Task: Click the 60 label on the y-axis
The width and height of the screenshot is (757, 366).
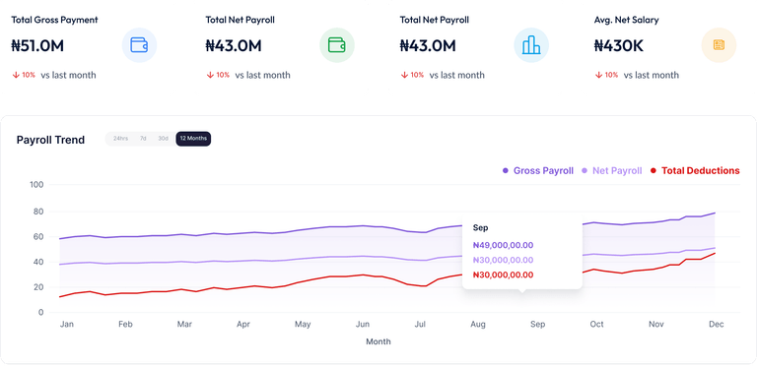Action: tap(38, 237)
